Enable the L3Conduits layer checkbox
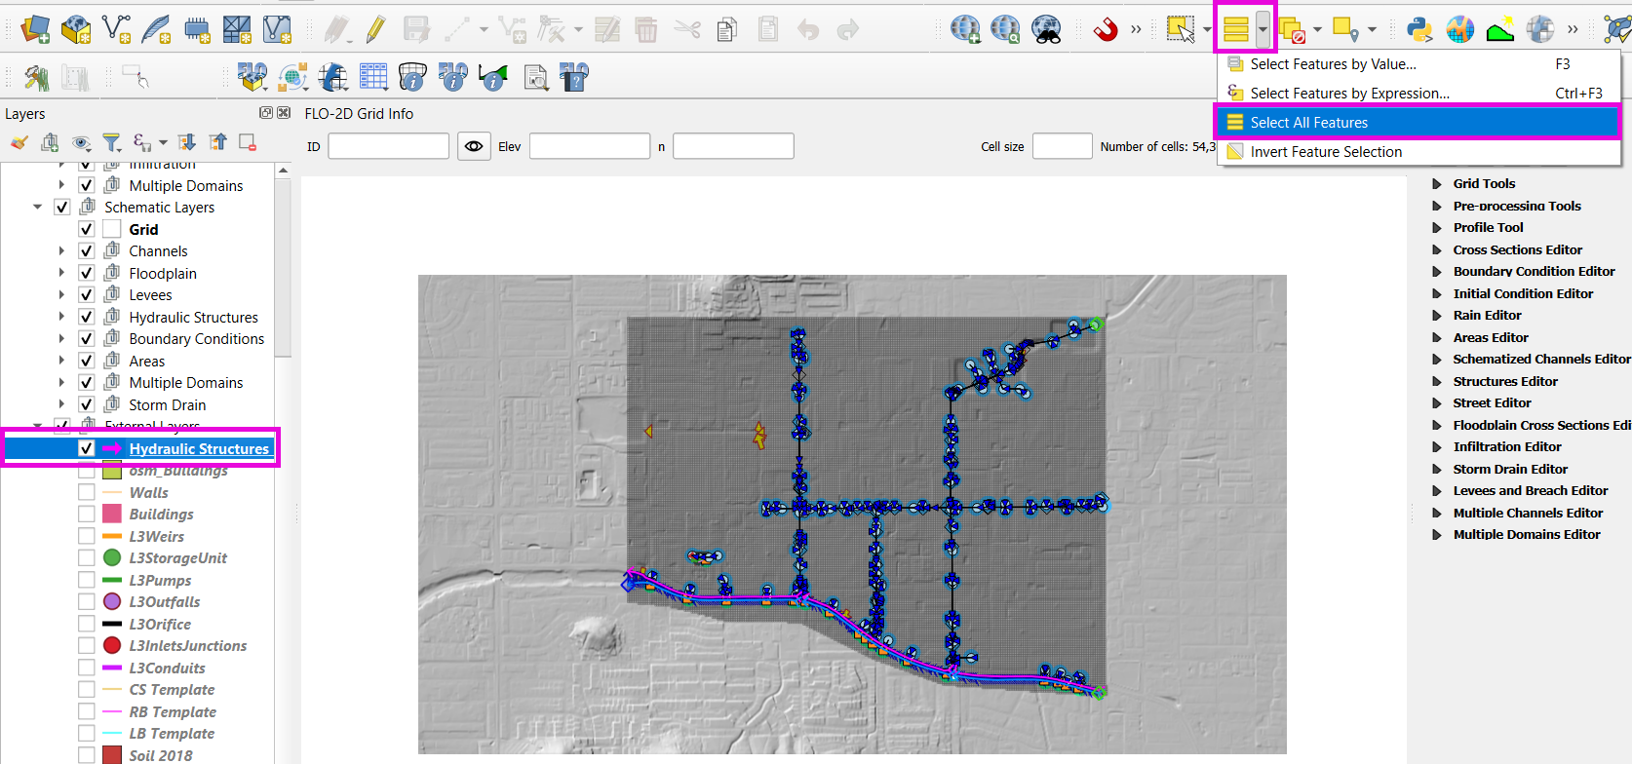The image size is (1632, 764). [87, 668]
